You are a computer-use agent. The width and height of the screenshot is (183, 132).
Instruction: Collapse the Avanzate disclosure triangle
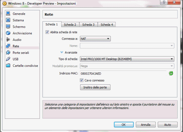tap(62, 52)
